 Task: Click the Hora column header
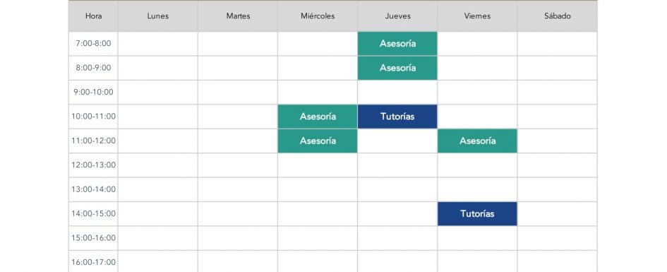point(93,16)
